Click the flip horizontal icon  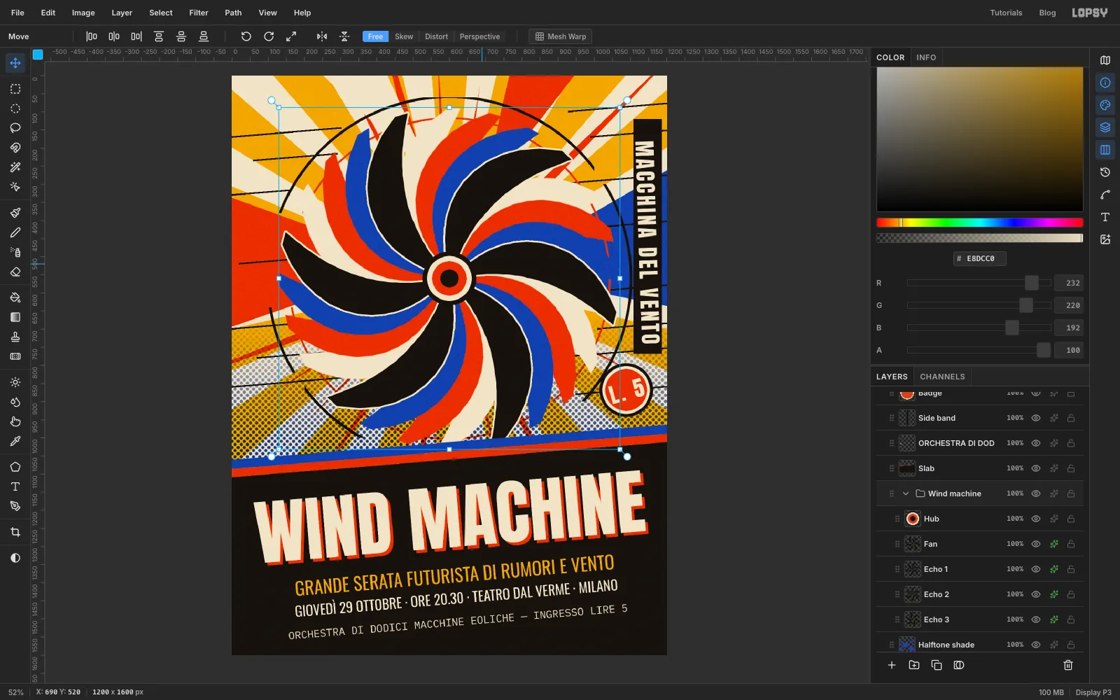[322, 36]
